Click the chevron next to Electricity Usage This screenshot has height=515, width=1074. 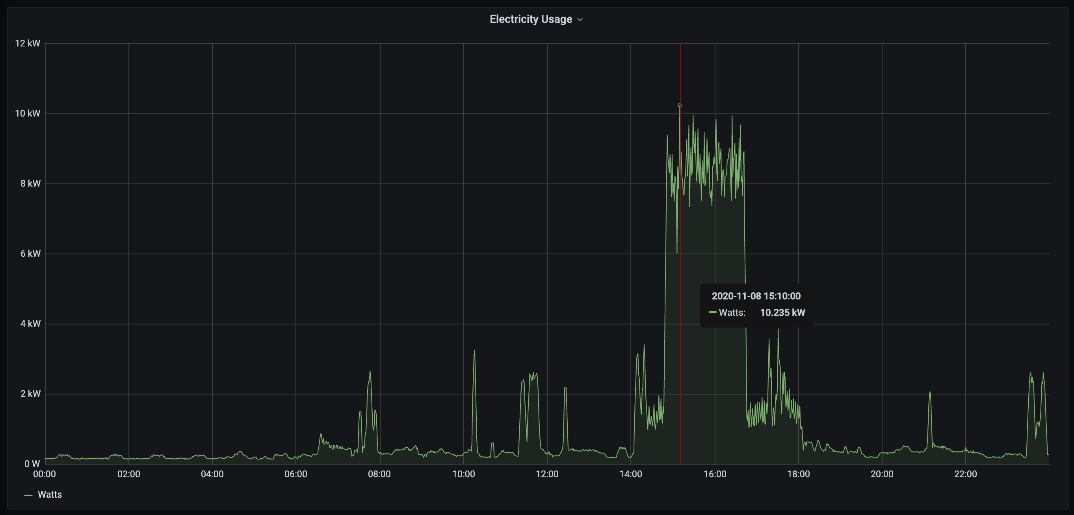point(580,20)
